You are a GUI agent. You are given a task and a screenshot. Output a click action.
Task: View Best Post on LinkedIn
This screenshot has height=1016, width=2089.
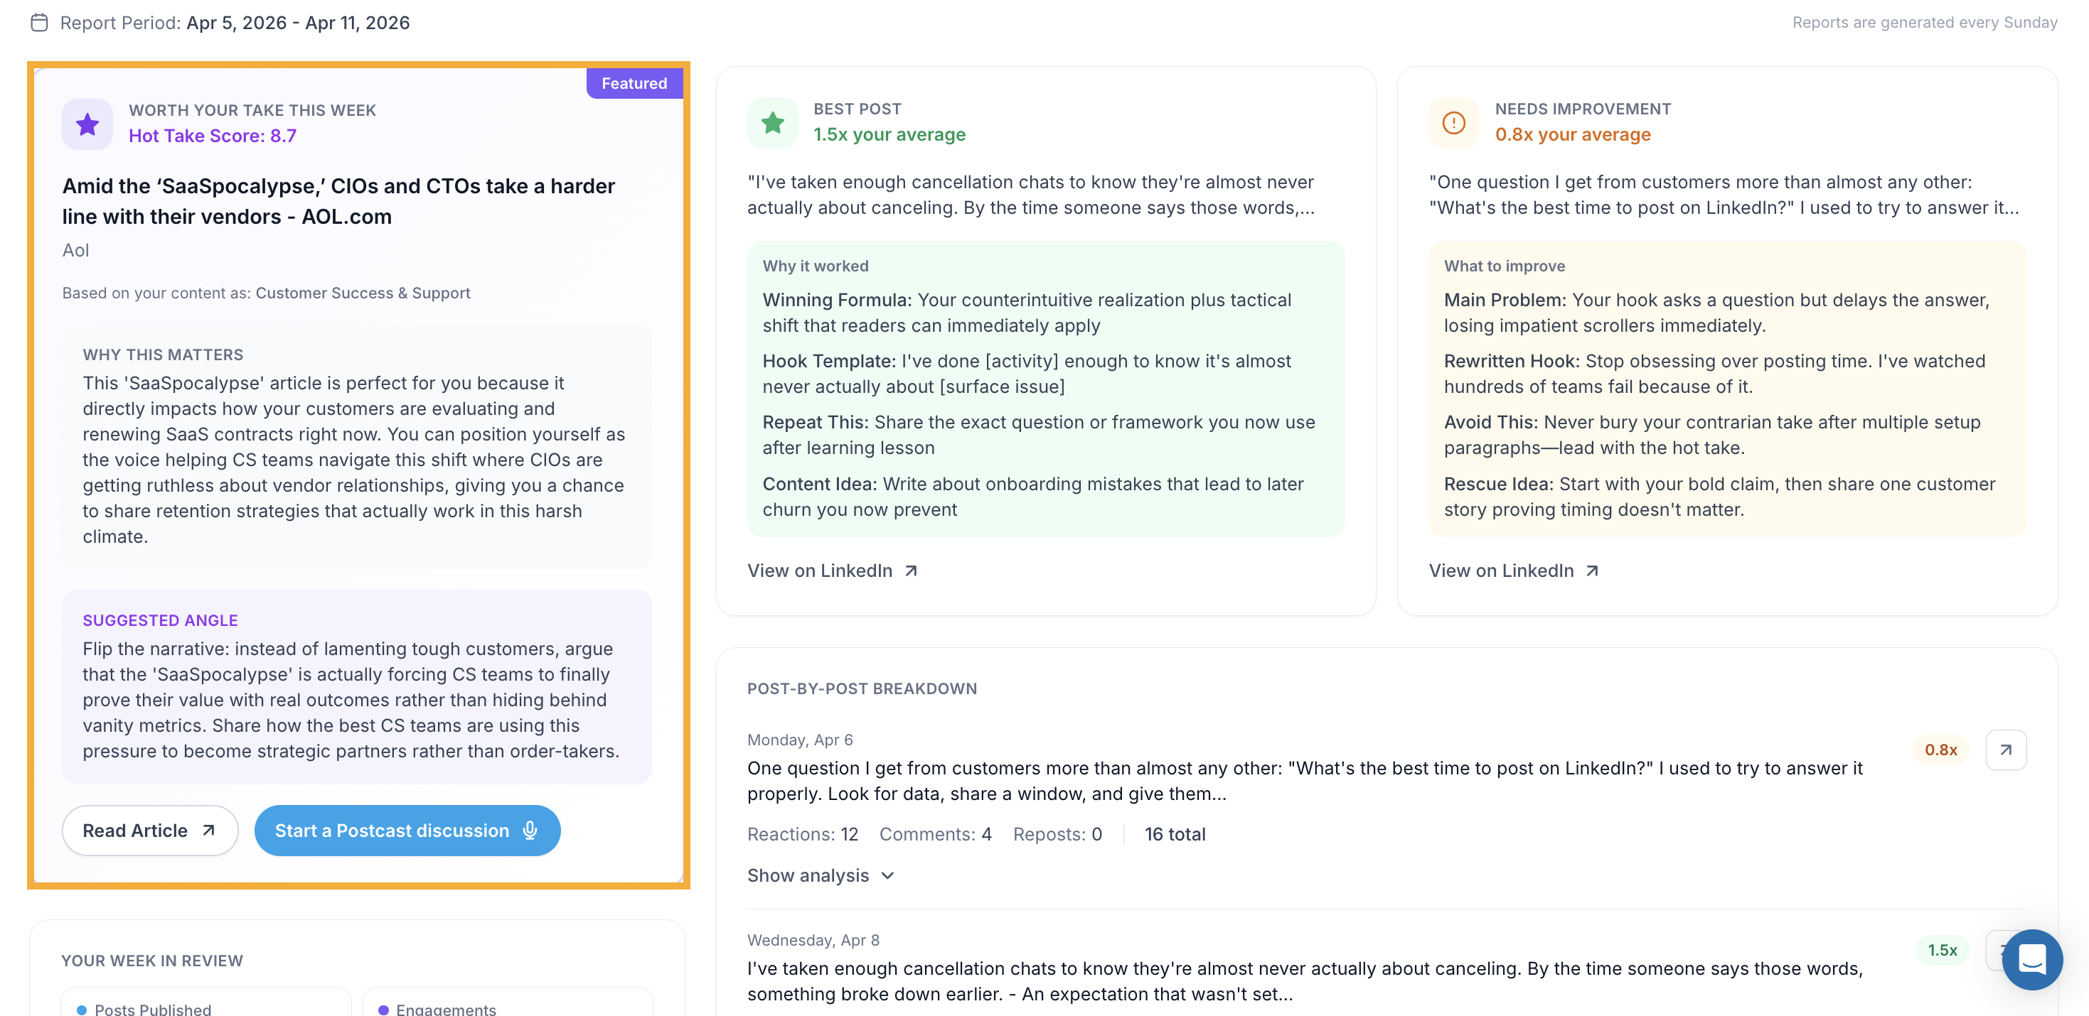(833, 571)
